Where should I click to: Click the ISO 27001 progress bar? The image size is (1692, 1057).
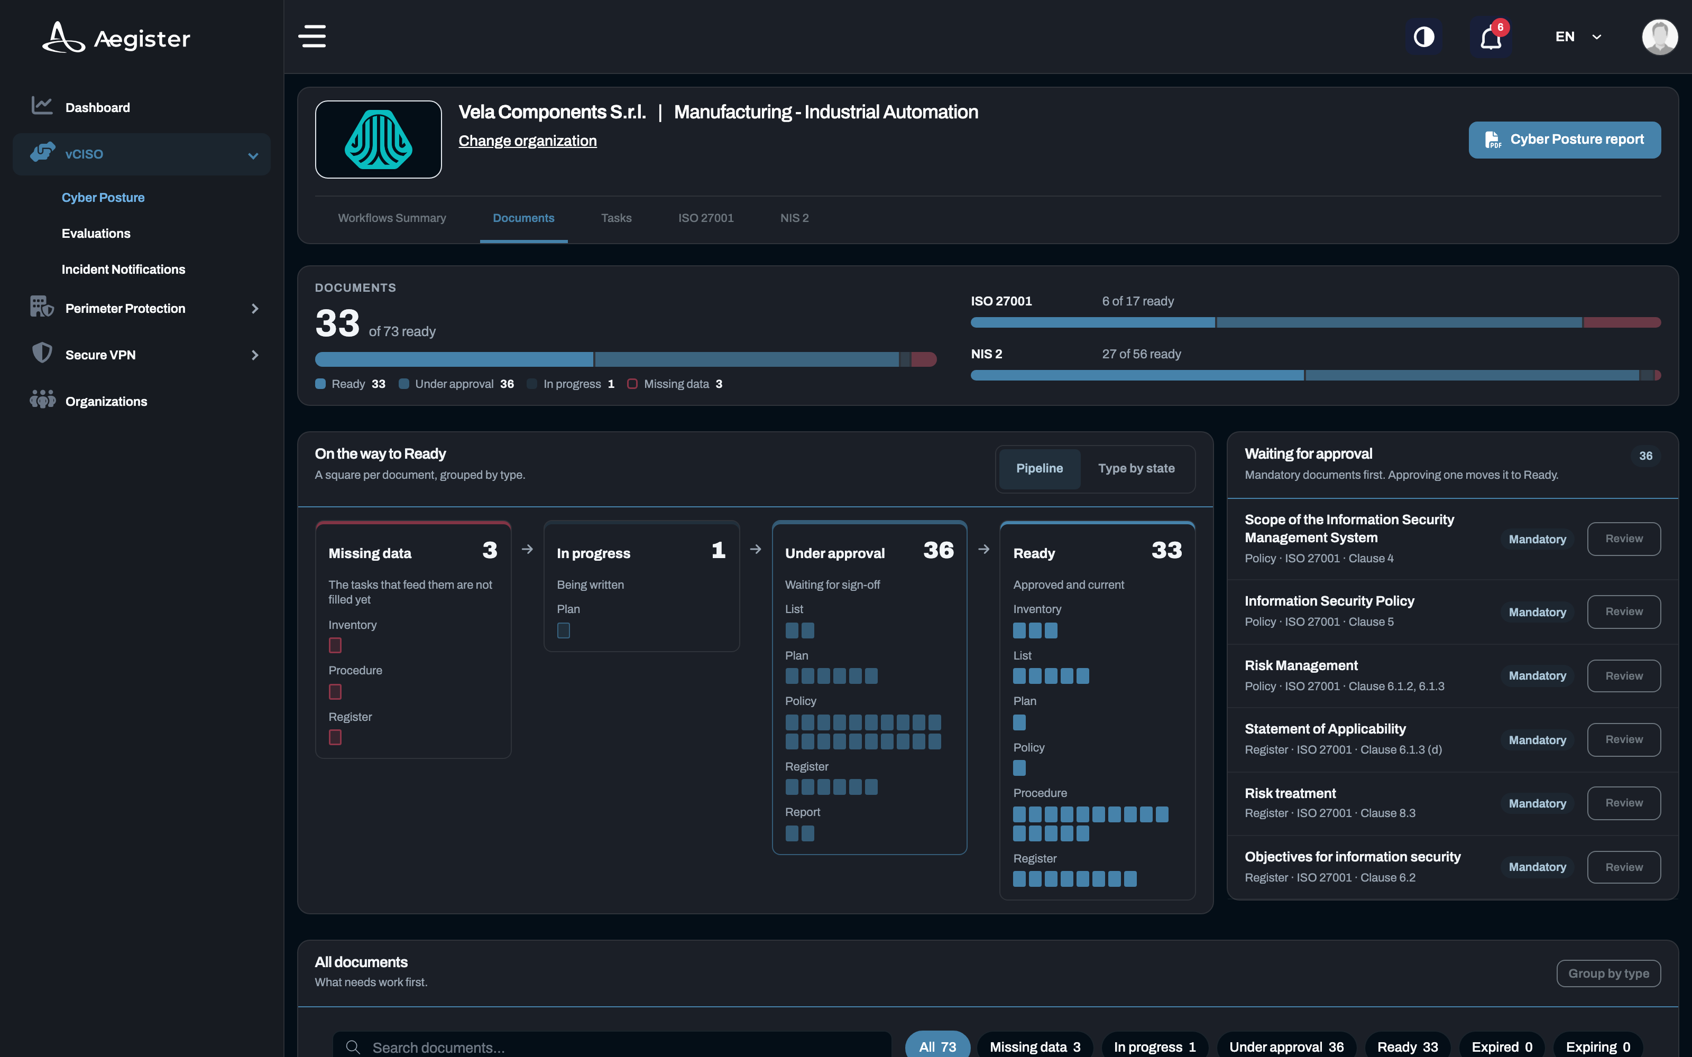(1315, 322)
